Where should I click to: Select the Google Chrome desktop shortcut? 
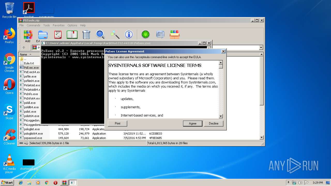click(9, 63)
